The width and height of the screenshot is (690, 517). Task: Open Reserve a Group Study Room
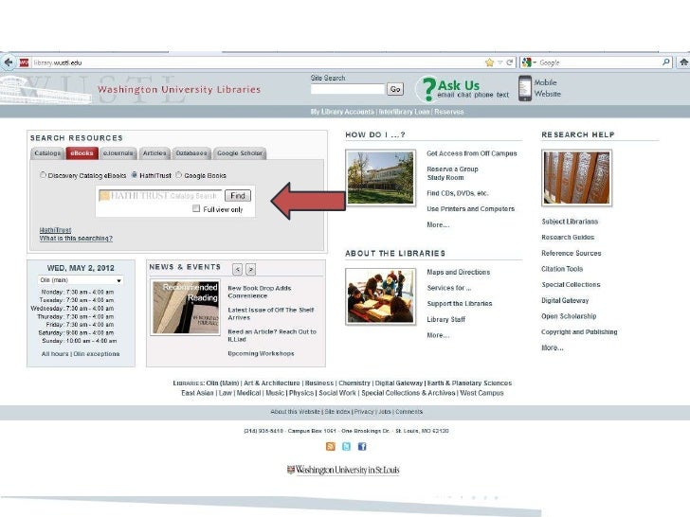(x=452, y=173)
